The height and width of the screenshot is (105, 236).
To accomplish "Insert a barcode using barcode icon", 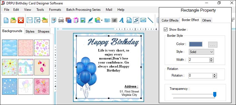I will pos(114,20).
